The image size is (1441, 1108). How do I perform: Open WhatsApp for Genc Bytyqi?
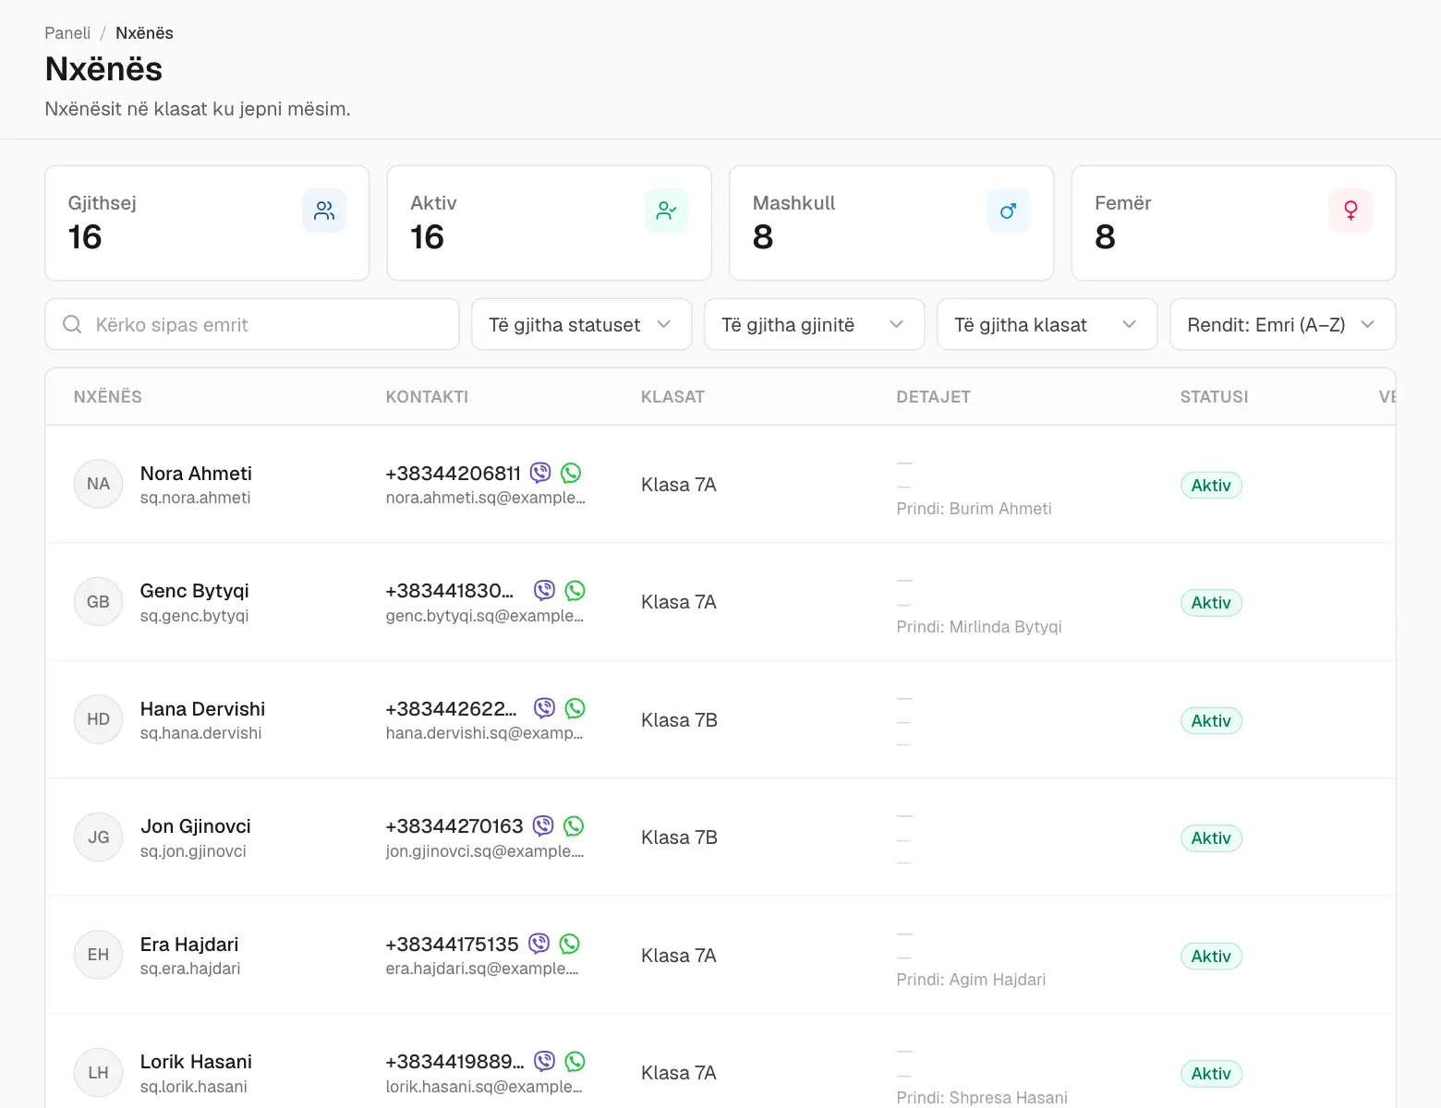pos(575,590)
